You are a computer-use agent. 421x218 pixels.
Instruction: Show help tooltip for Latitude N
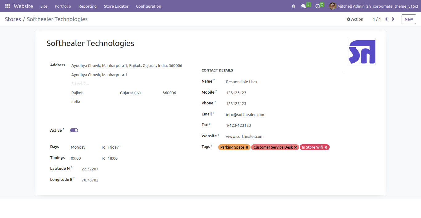click(x=71, y=167)
